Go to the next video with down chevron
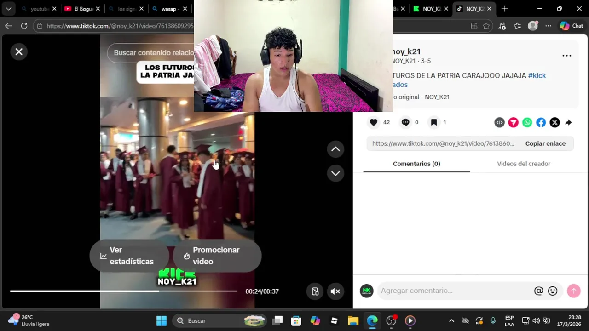 [335, 173]
